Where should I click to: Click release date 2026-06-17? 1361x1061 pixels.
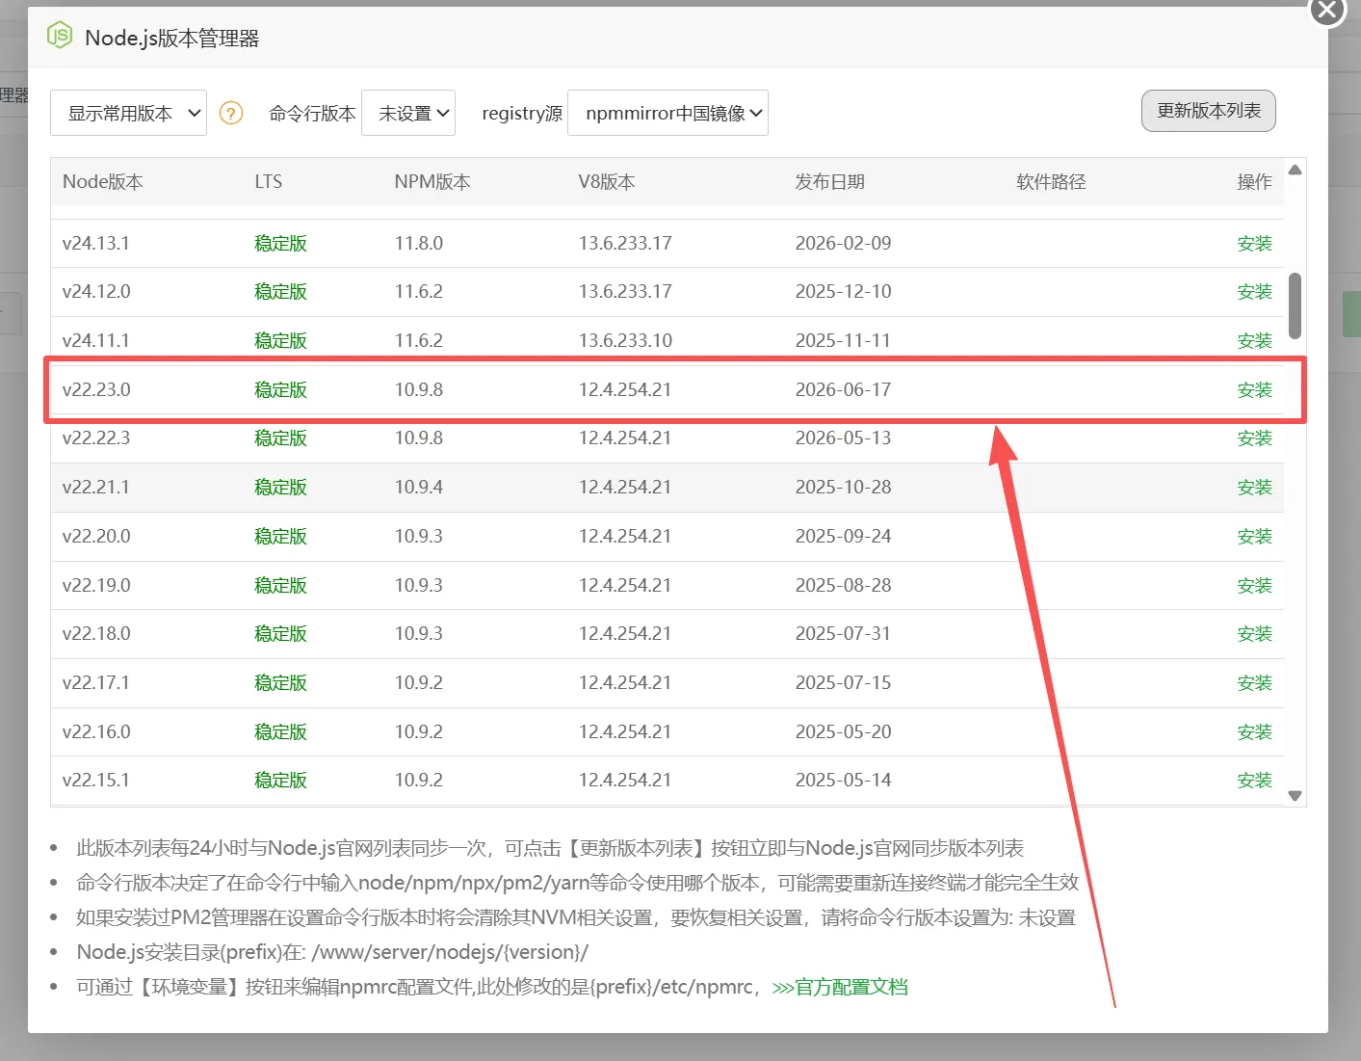[844, 390]
